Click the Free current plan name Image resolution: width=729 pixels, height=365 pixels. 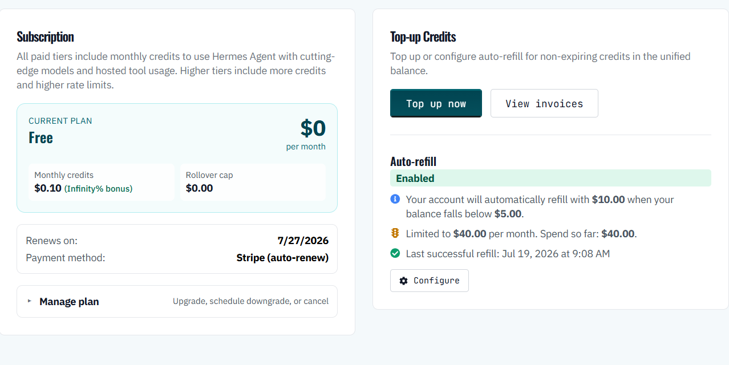click(x=40, y=137)
